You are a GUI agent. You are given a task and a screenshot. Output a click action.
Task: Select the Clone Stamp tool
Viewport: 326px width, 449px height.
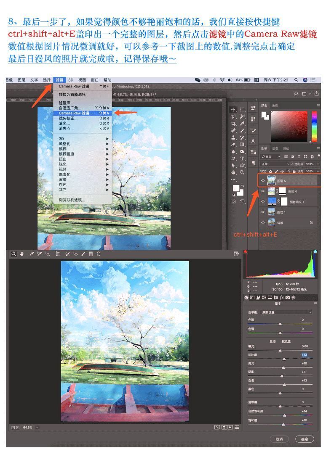pyautogui.click(x=233, y=137)
